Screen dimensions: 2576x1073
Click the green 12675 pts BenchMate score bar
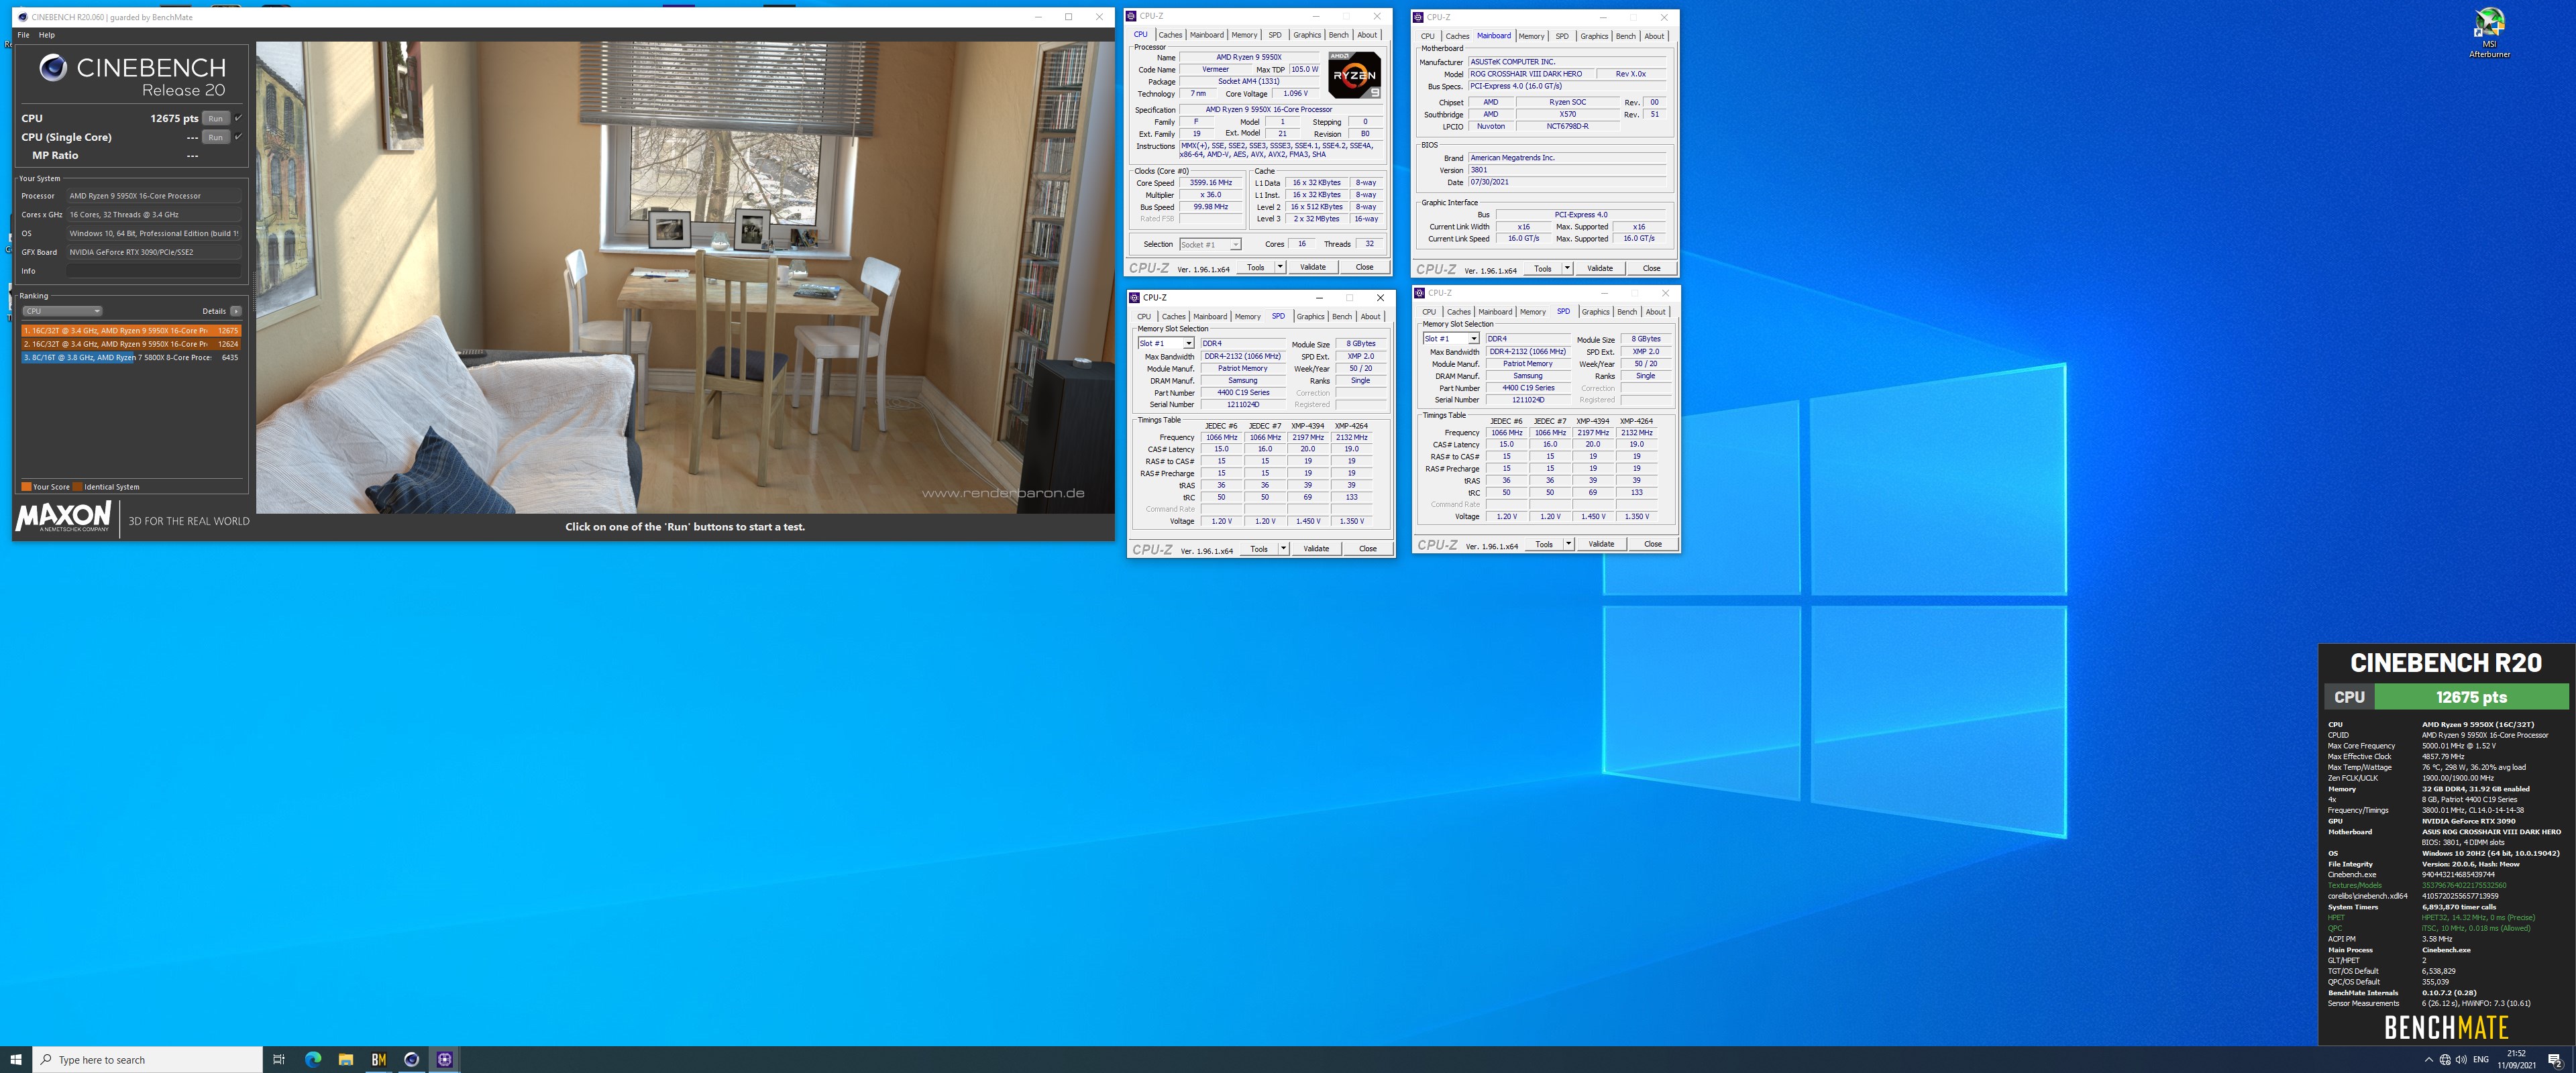point(2471,697)
